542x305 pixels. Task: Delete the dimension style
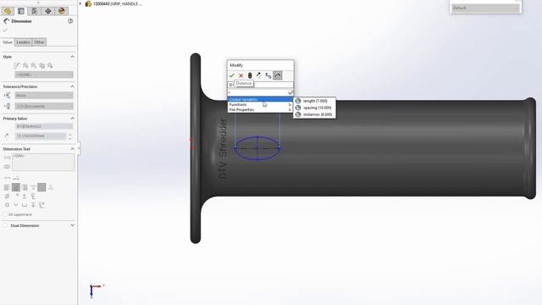tap(34, 65)
